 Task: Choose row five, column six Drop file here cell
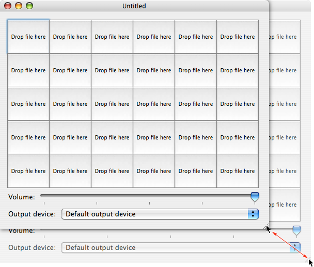(238, 171)
